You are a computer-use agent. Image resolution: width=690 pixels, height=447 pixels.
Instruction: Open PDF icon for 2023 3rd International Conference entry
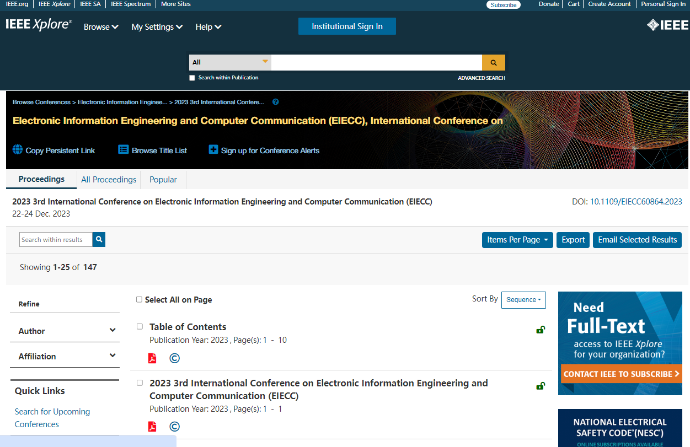click(x=152, y=427)
